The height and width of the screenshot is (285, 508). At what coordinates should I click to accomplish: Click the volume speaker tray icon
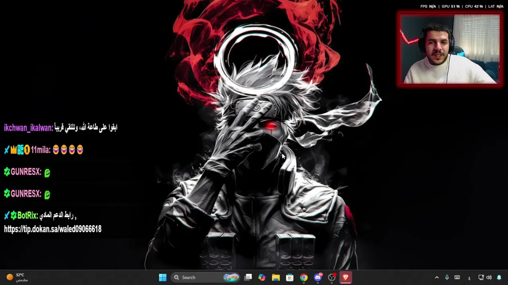tap(489, 277)
